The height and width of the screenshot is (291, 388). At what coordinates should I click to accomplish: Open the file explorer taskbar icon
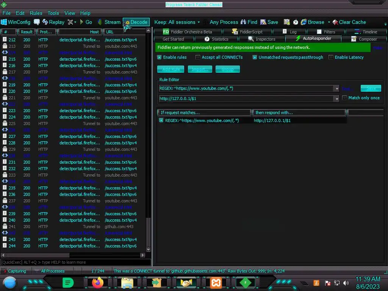tap(127, 283)
